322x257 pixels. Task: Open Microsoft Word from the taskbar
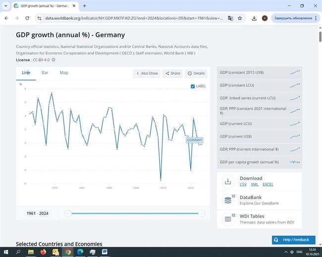coord(105,252)
